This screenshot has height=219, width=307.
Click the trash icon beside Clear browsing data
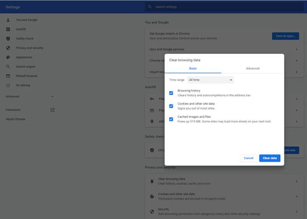[152, 181]
